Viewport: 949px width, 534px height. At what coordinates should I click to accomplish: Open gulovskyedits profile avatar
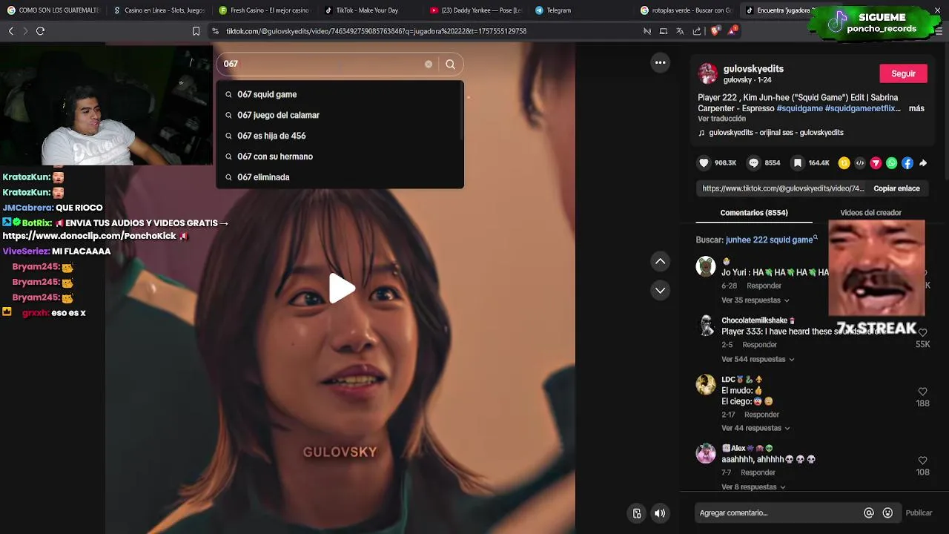coord(707,73)
